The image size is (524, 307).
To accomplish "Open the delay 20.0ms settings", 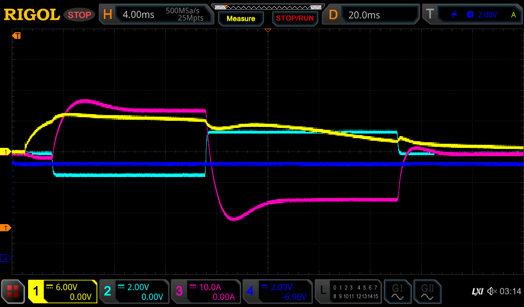I will 372,15.
